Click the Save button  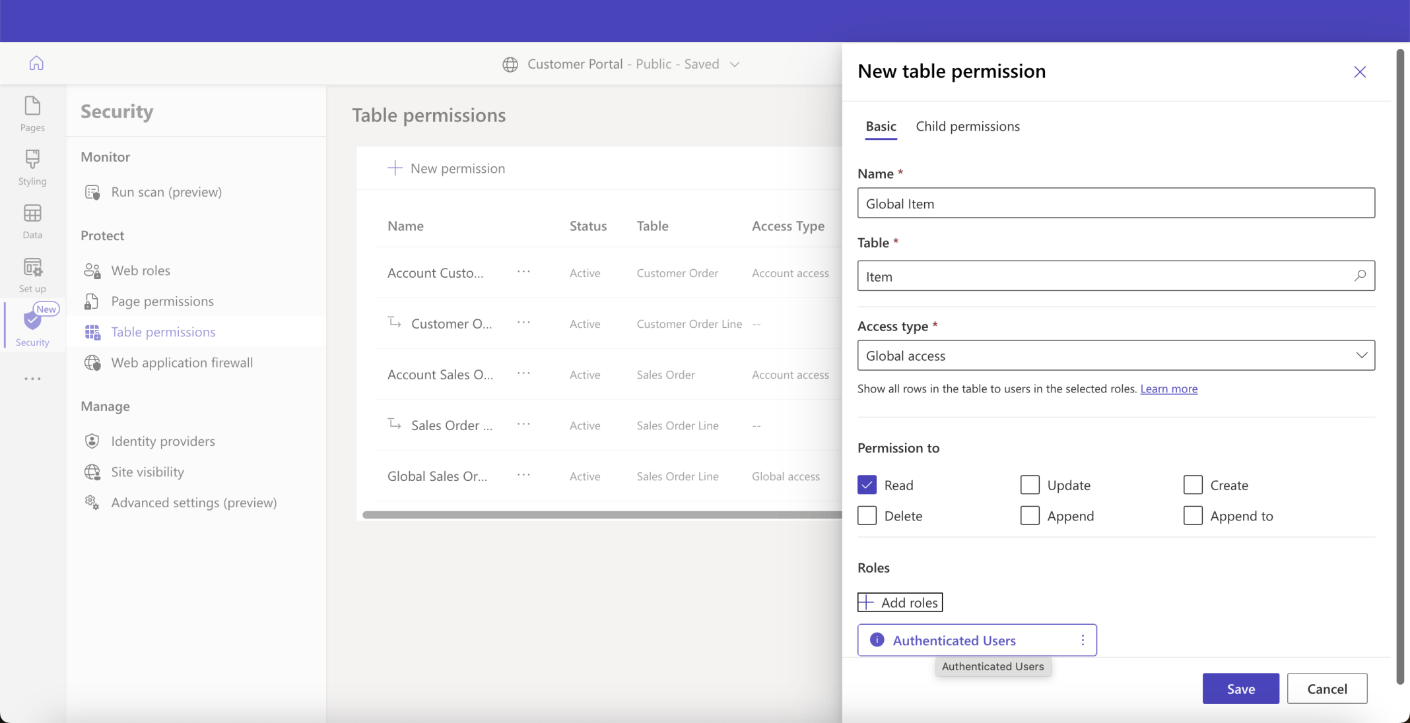tap(1240, 689)
